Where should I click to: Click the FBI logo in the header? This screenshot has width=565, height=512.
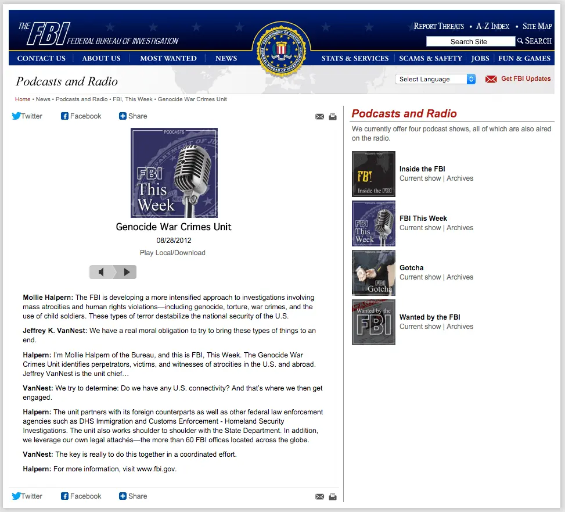pos(98,34)
